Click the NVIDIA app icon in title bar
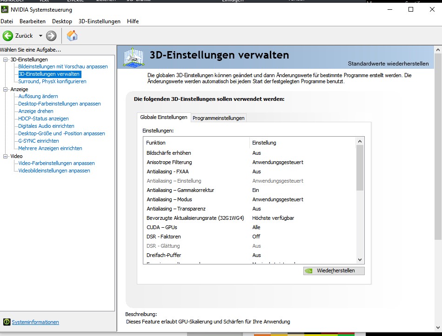Viewport: 442px width, 336px height. pos(5,10)
